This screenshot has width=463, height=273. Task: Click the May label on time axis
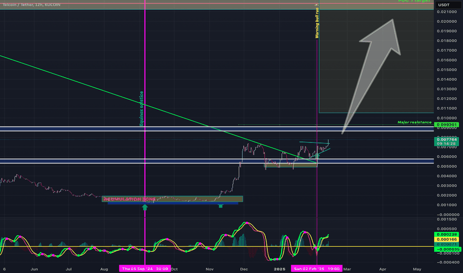[417, 269]
